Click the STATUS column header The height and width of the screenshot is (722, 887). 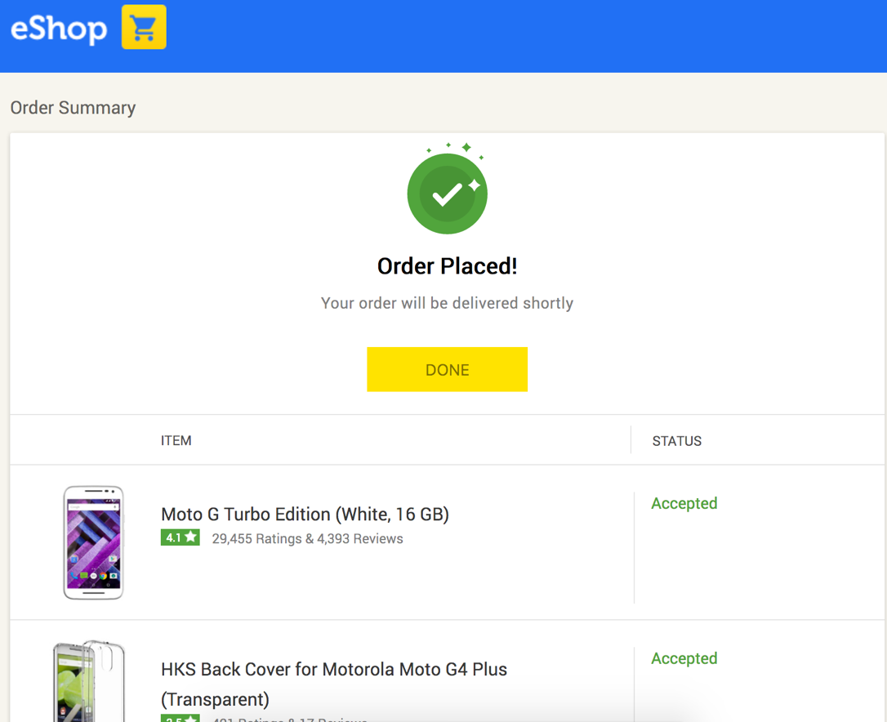(676, 441)
